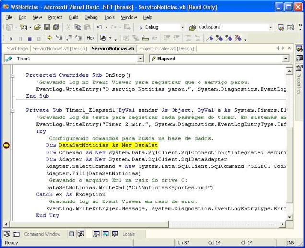
Task: Expand the Timer1 class name dropdown
Action: [x=140, y=59]
